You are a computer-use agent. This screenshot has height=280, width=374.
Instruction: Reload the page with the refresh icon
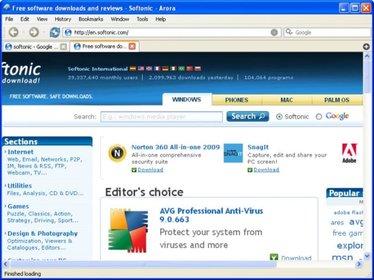[55, 32]
